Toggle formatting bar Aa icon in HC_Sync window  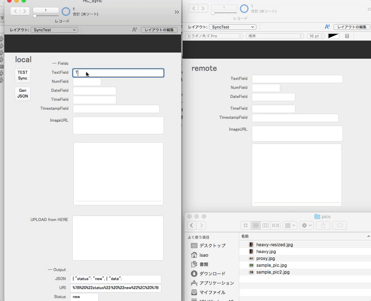click(135, 30)
